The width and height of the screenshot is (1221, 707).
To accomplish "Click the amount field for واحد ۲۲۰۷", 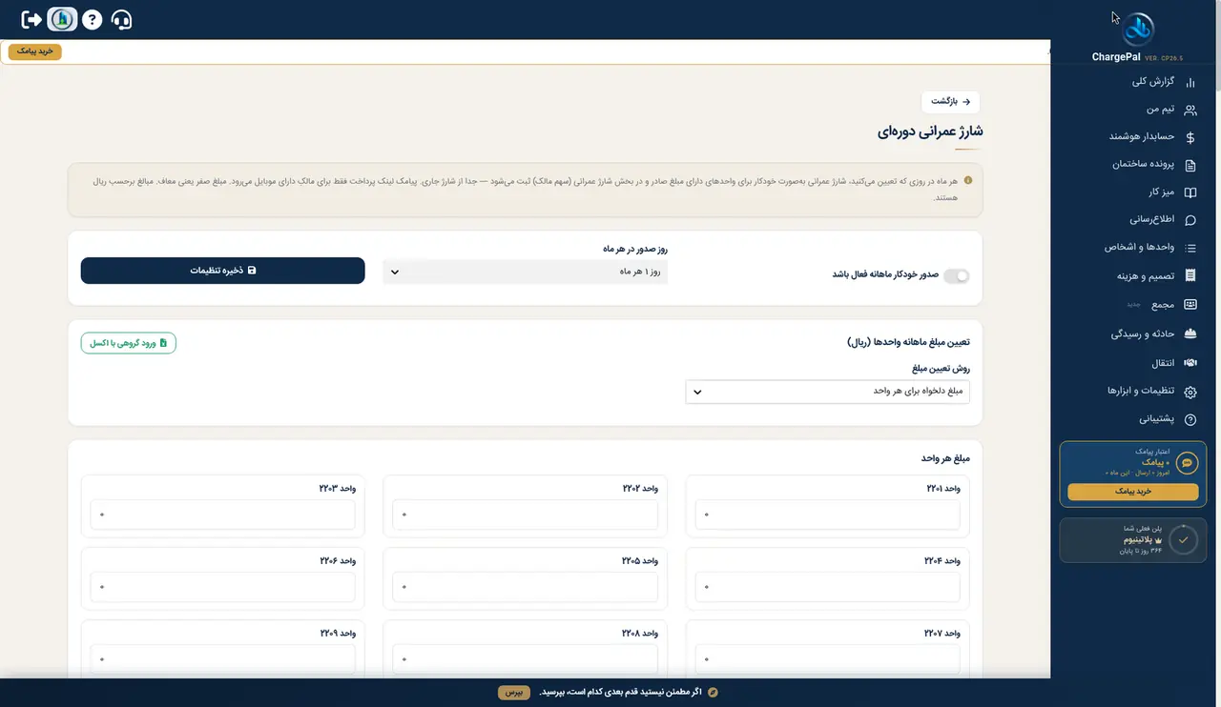I will coord(827,659).
